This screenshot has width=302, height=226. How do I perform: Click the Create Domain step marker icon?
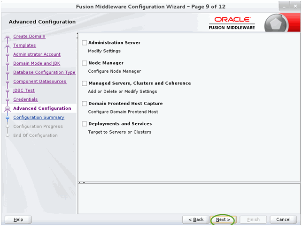click(x=8, y=37)
